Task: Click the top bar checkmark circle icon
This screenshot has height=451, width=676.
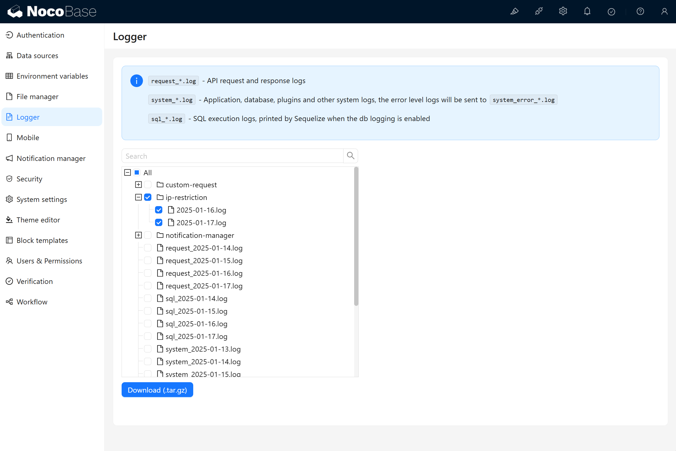Action: tap(611, 12)
